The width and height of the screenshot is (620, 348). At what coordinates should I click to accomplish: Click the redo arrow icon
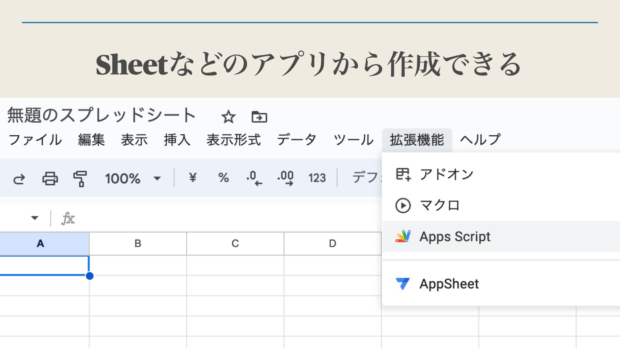(19, 179)
